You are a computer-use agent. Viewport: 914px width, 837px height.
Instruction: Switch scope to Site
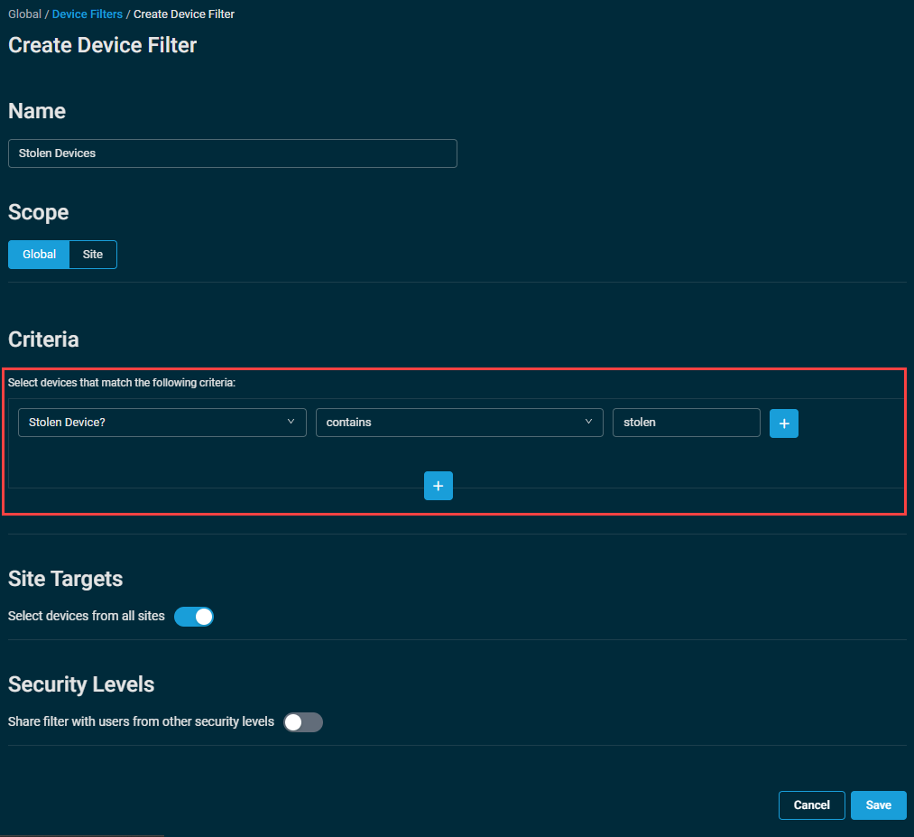[93, 255]
